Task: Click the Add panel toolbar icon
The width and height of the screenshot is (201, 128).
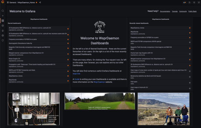Action: 185,2
